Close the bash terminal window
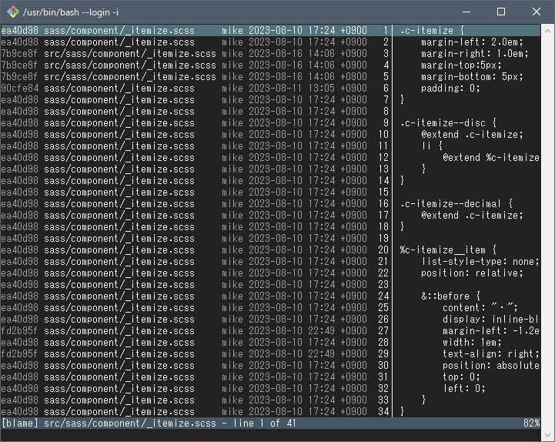 [537, 12]
